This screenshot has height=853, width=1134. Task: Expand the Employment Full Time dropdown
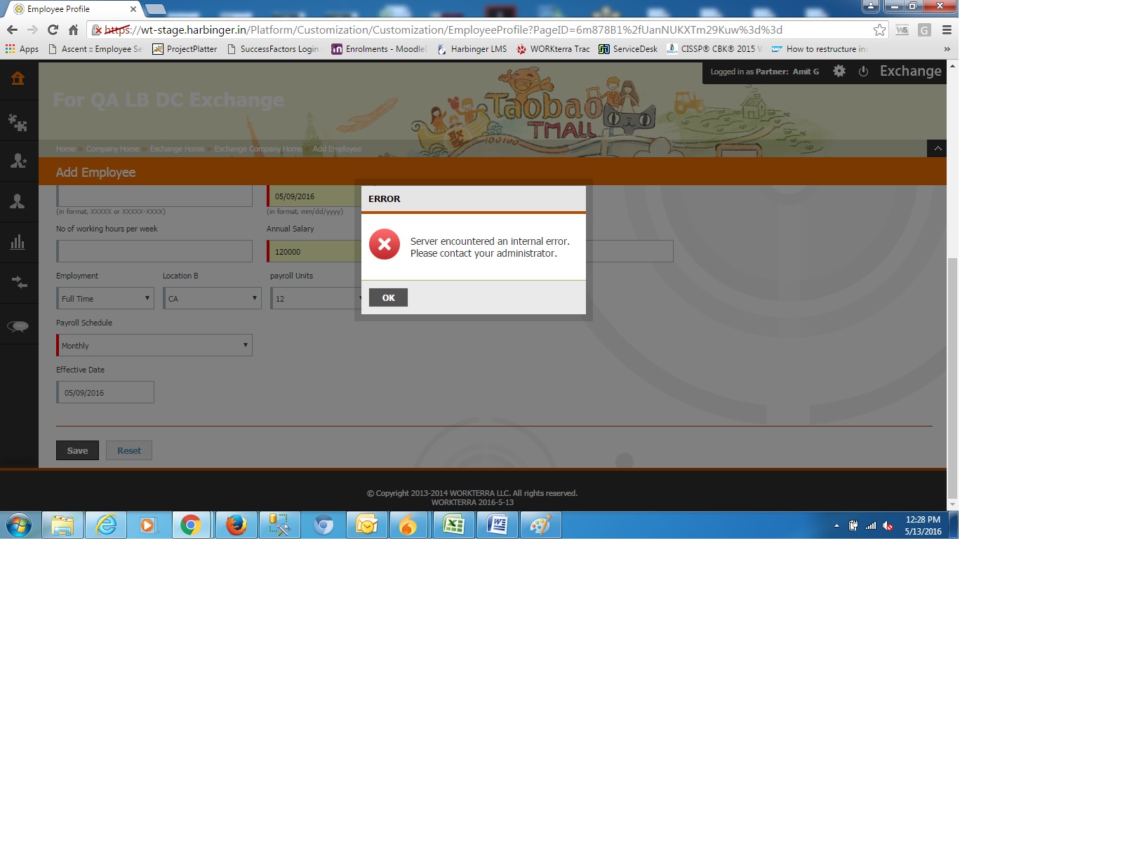coord(105,299)
